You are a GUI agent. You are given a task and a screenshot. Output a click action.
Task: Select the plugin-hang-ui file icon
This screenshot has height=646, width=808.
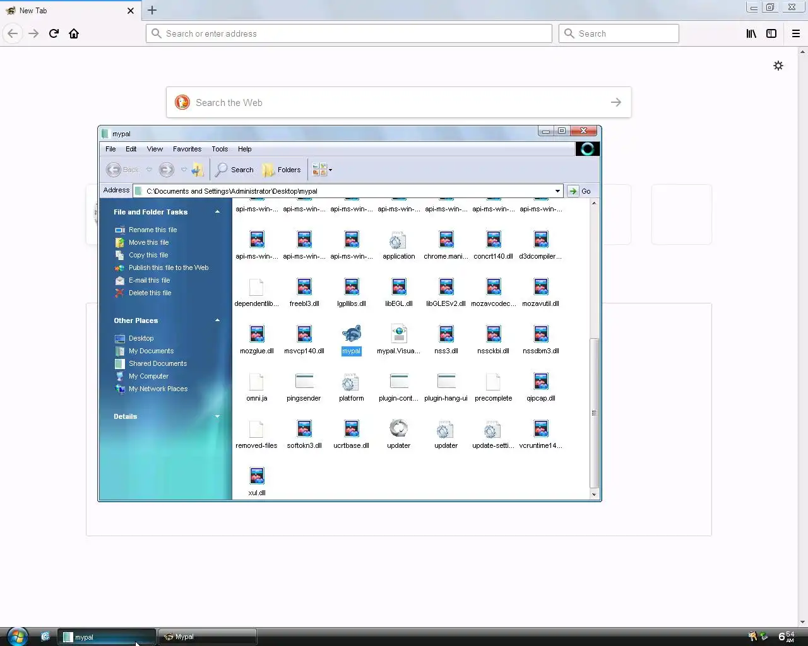pyautogui.click(x=446, y=381)
